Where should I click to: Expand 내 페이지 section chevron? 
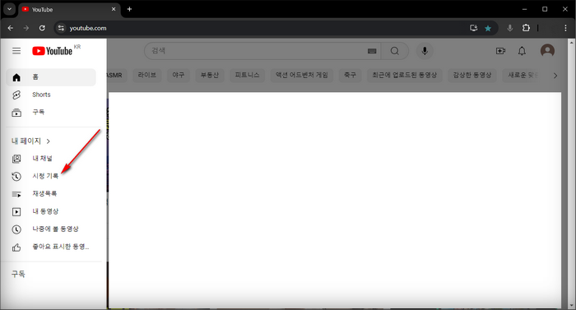point(48,141)
